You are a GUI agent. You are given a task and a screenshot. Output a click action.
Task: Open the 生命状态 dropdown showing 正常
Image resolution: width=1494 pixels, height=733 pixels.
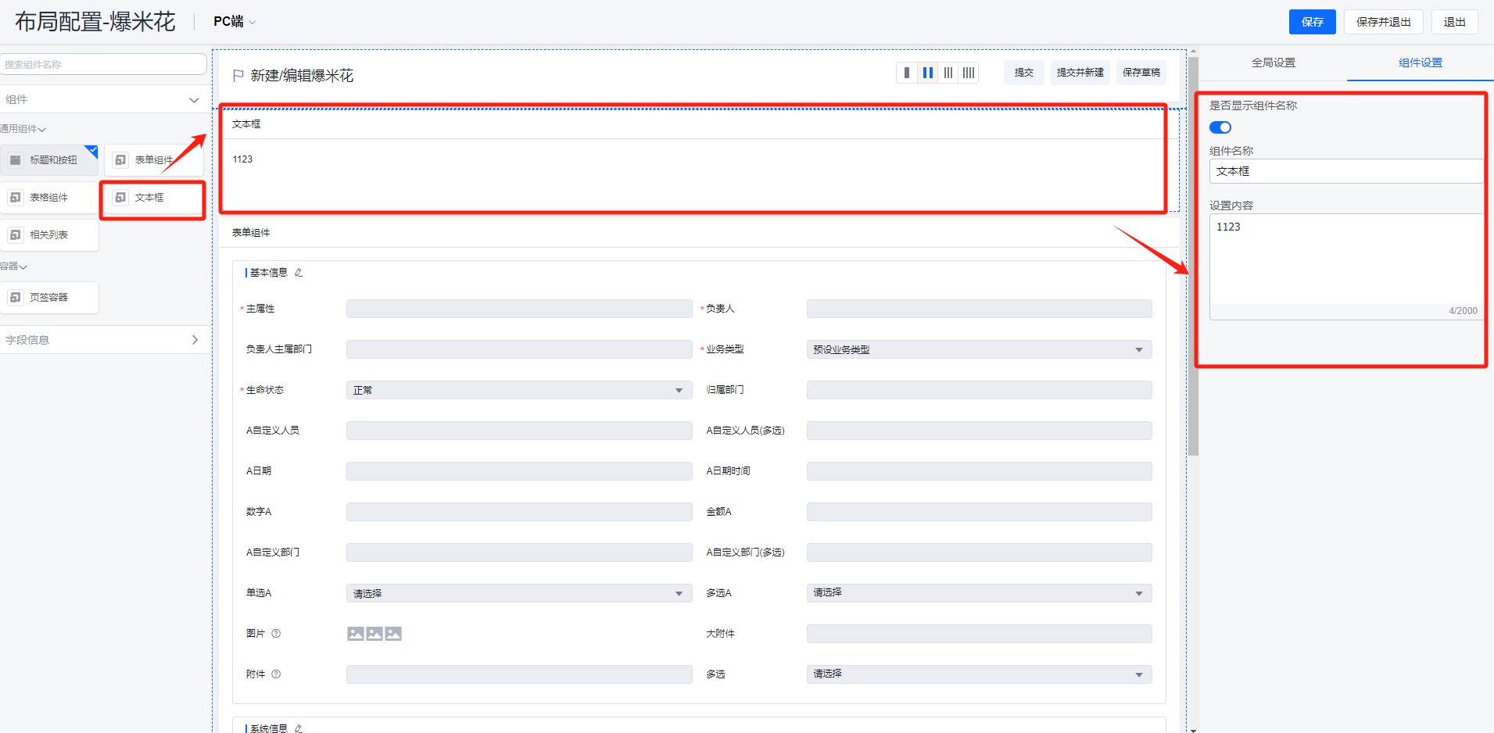pos(519,390)
